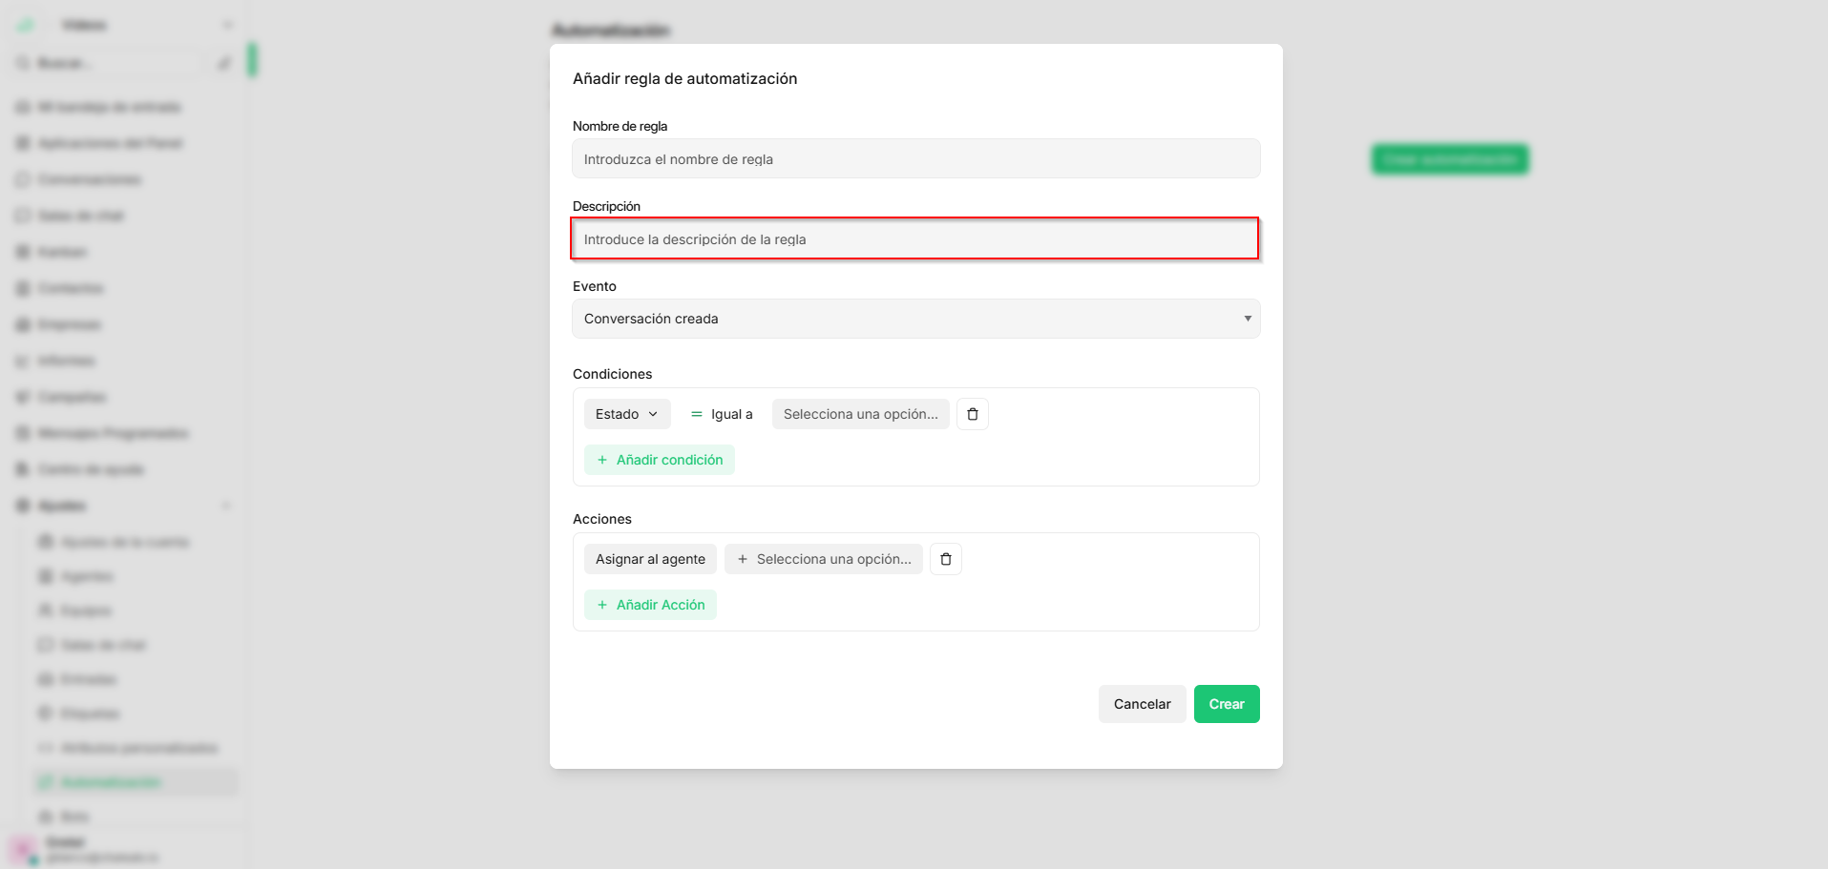Viewport: 1828px width, 869px height.
Task: Click plus icon in Añadir condición
Action: point(602,460)
